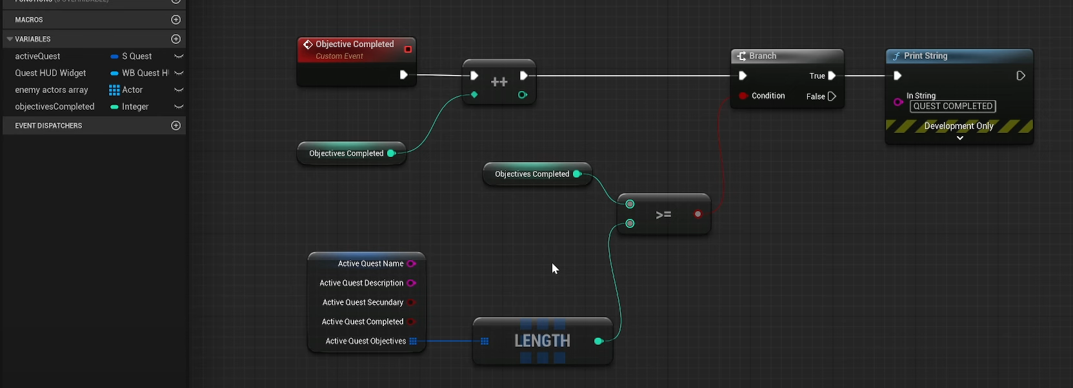Click the Branch node True execution pin

(x=832, y=76)
